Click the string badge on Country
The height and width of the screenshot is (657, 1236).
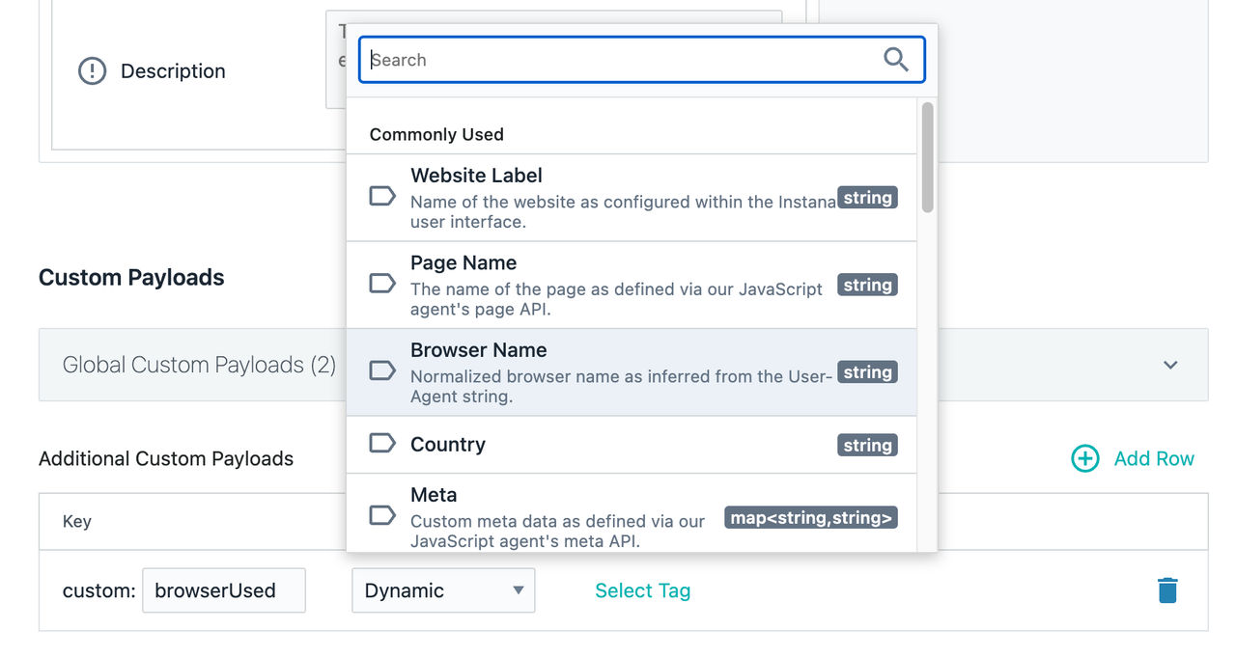(867, 445)
